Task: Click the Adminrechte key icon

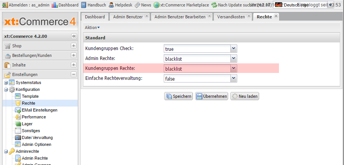Action: pos(12,151)
